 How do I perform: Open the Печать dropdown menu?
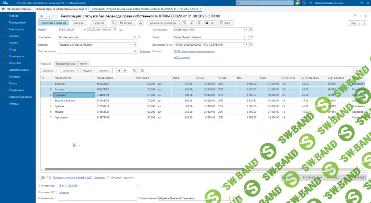[128, 23]
